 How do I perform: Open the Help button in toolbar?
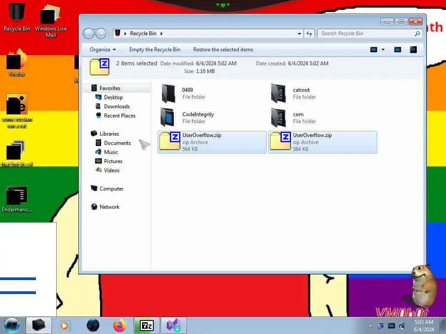click(413, 50)
